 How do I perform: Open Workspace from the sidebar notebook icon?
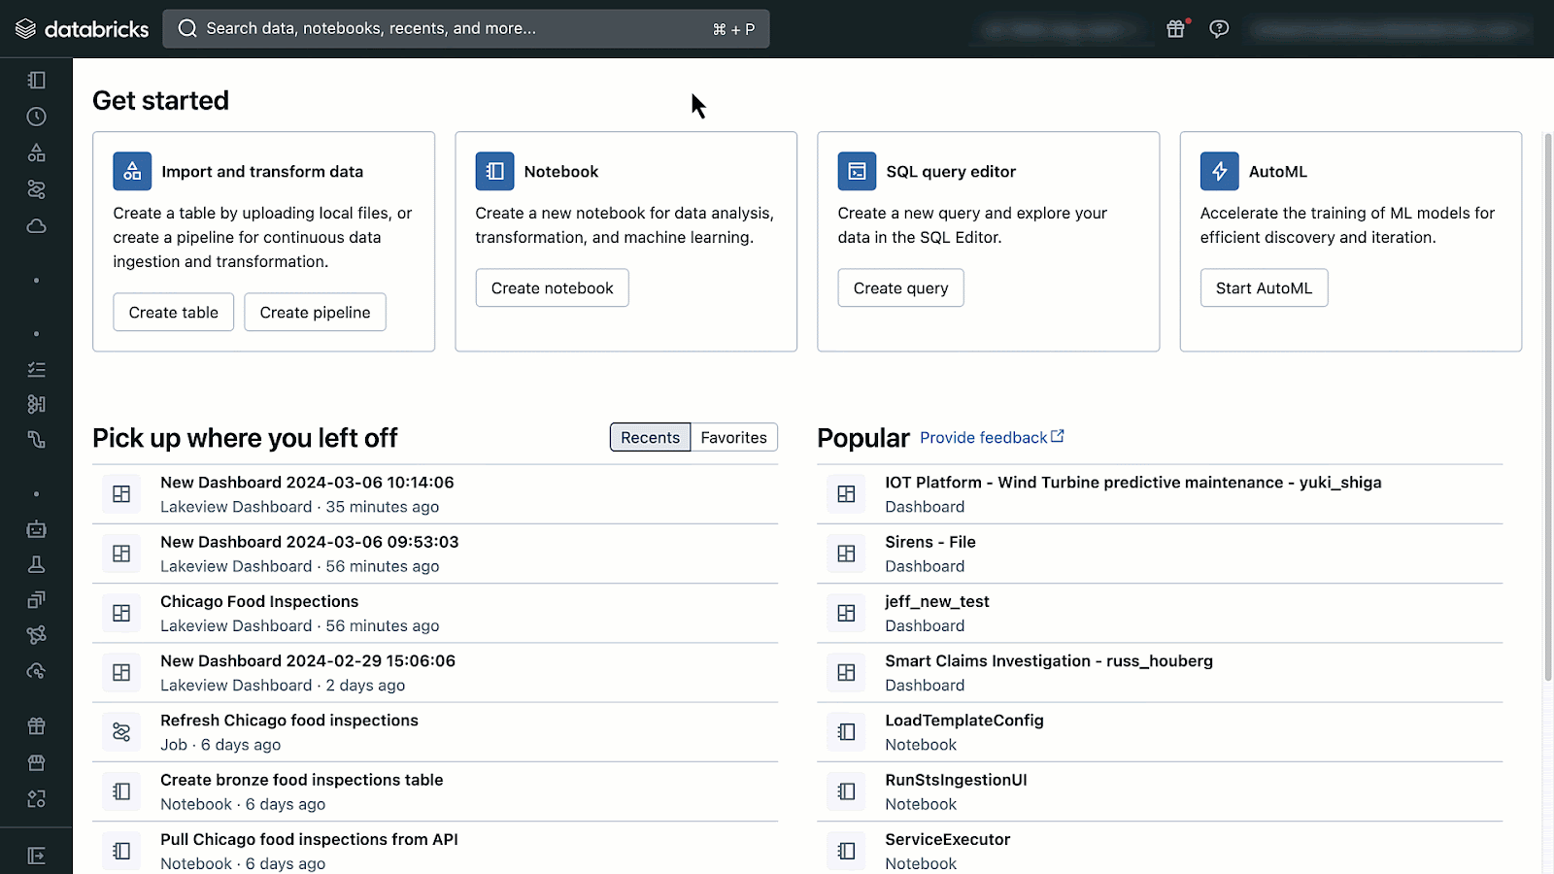(x=36, y=81)
